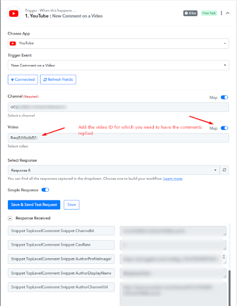Image resolution: width=237 pixels, height=306 pixels.
Task: Click the response list vertical scrollbar
Action: [x=230, y=288]
